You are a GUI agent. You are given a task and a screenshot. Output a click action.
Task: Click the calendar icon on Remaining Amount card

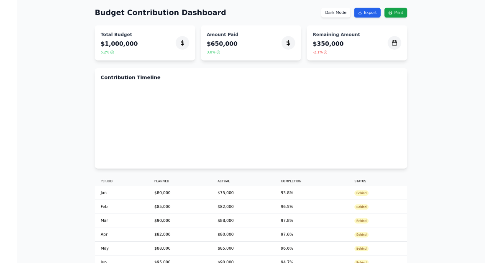pos(394,43)
